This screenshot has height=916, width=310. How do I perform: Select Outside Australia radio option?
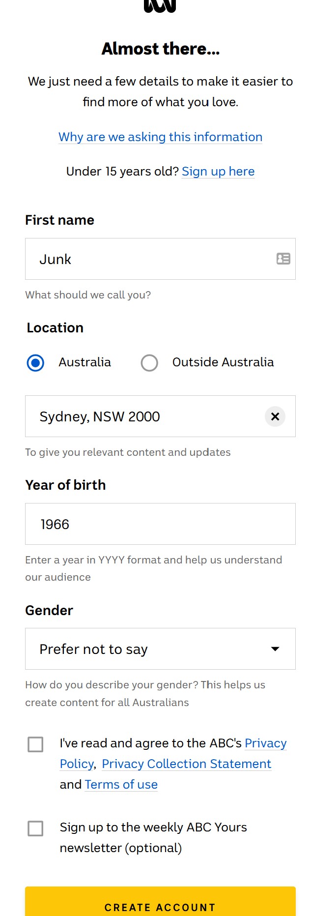point(149,363)
